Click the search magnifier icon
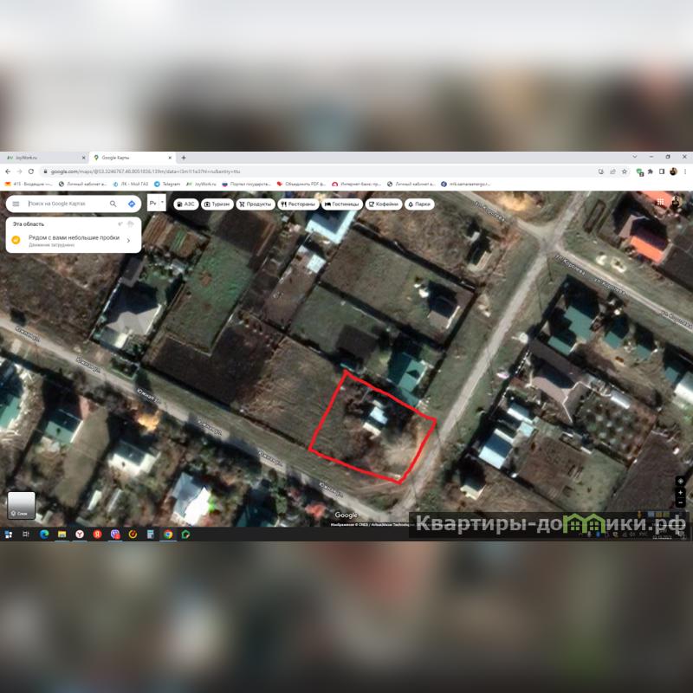This screenshot has width=693, height=693. [113, 204]
